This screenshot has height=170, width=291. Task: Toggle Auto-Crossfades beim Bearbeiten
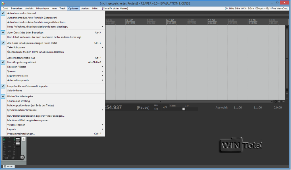tap(53, 32)
